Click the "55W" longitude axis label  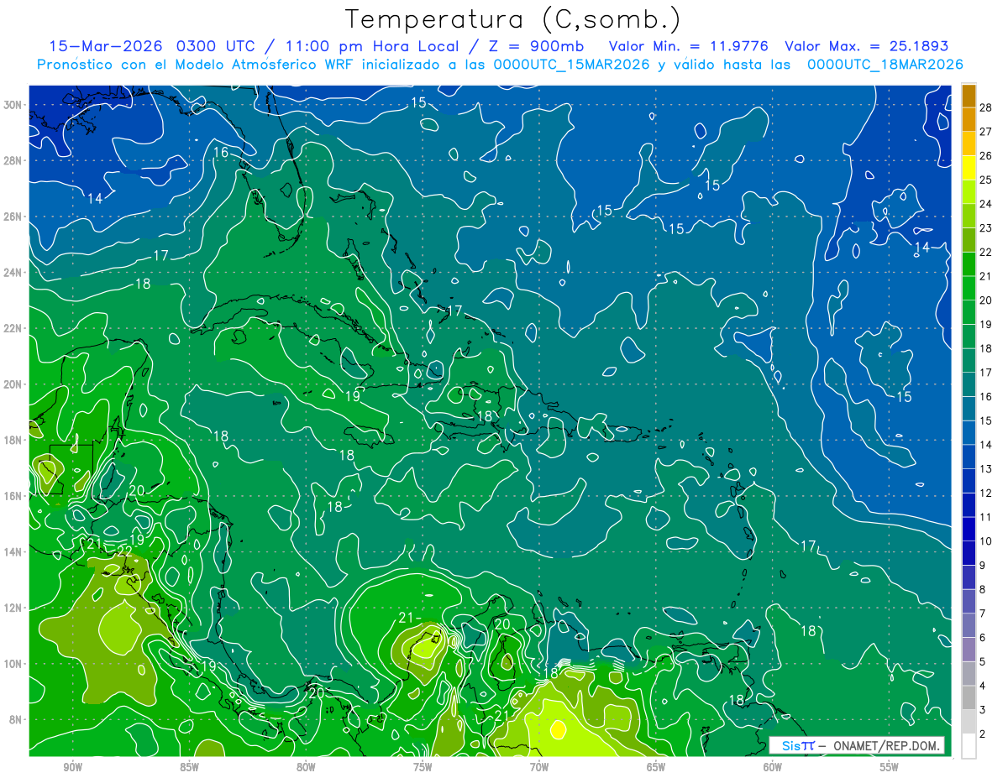coord(890,767)
